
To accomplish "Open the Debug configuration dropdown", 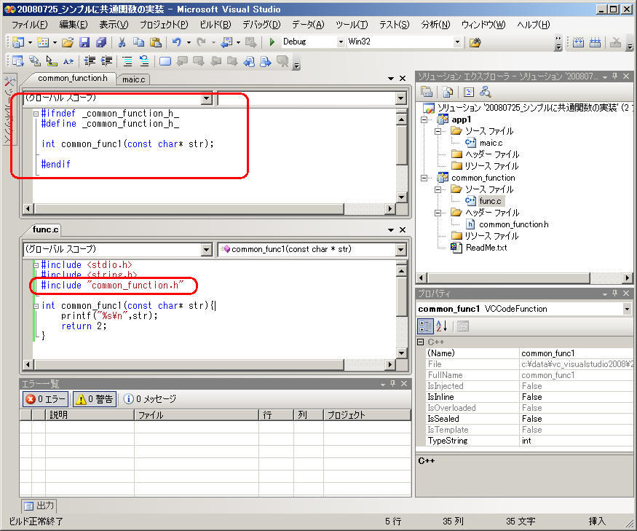I will (340, 42).
